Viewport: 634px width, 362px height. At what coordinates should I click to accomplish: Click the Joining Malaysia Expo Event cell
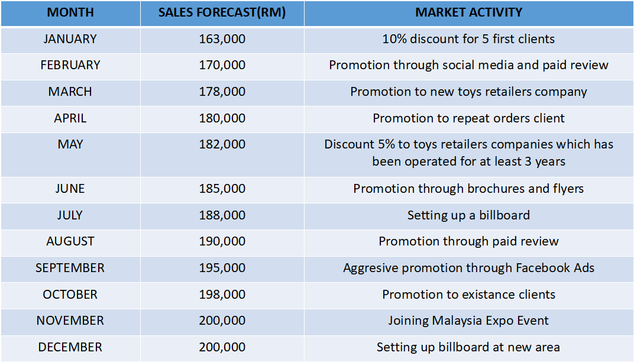click(x=468, y=321)
